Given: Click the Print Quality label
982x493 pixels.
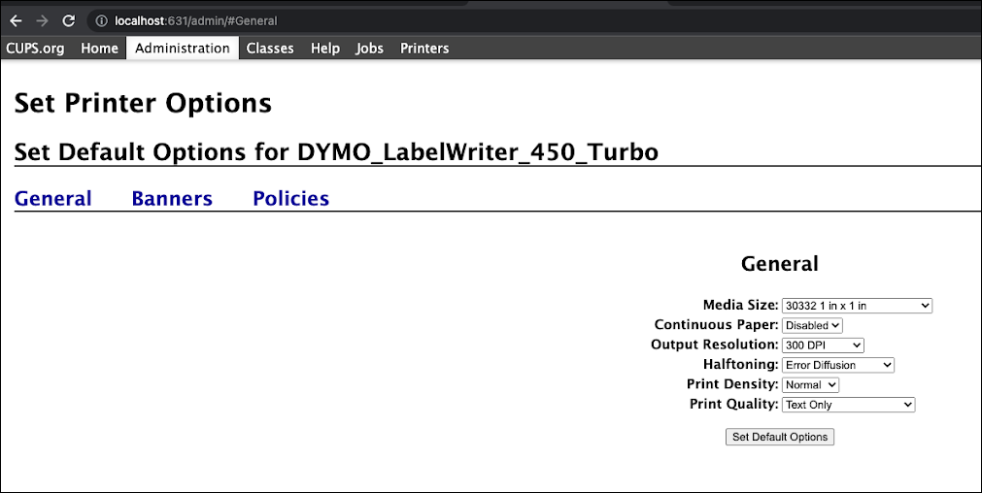Looking at the screenshot, I should click(x=734, y=404).
